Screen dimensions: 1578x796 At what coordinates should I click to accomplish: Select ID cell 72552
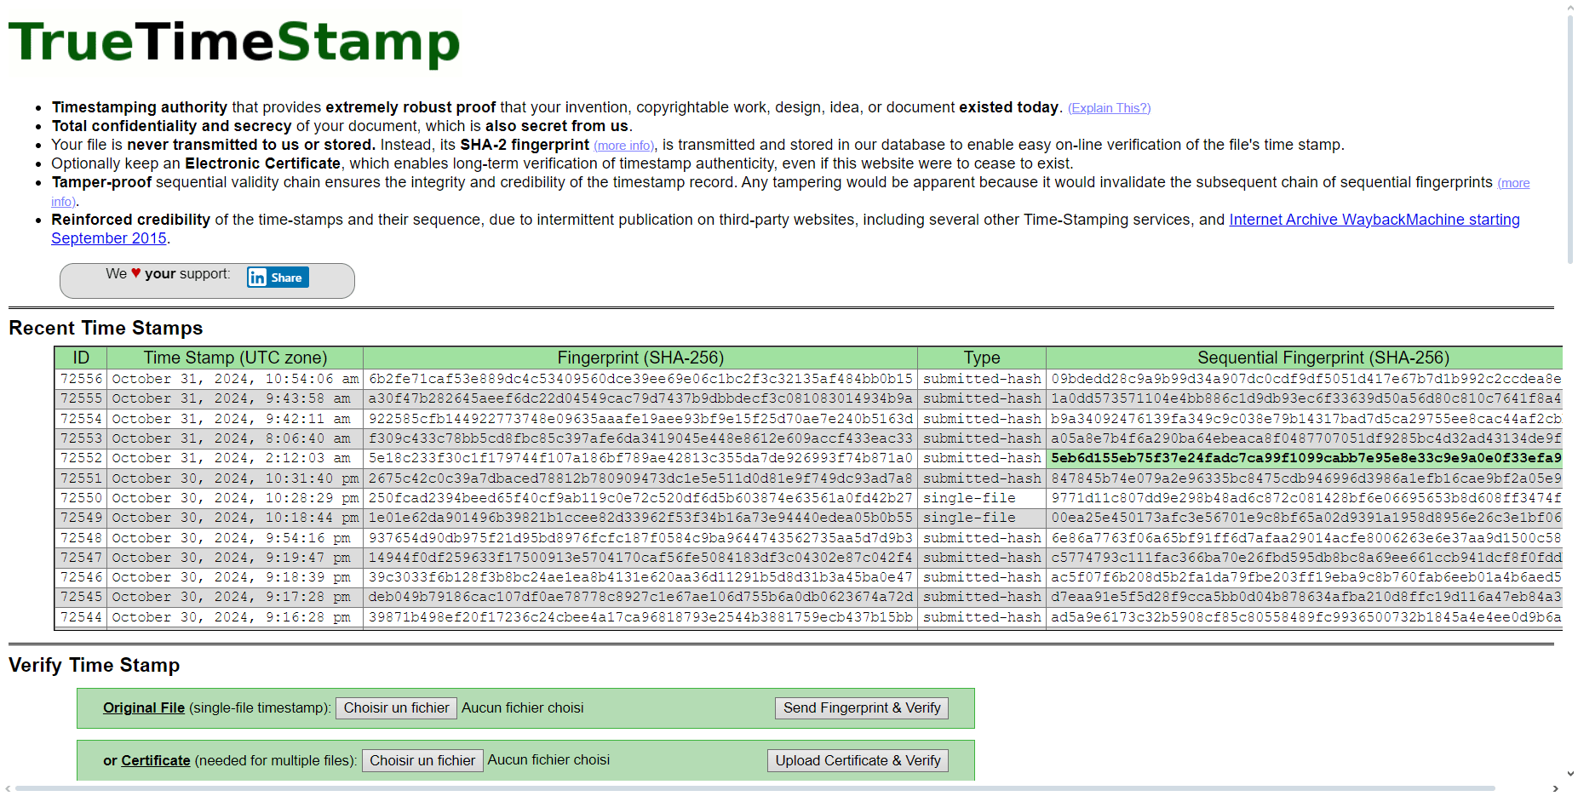tap(81, 458)
